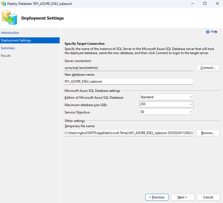Click the 'Server connection:' label

(x=78, y=61)
